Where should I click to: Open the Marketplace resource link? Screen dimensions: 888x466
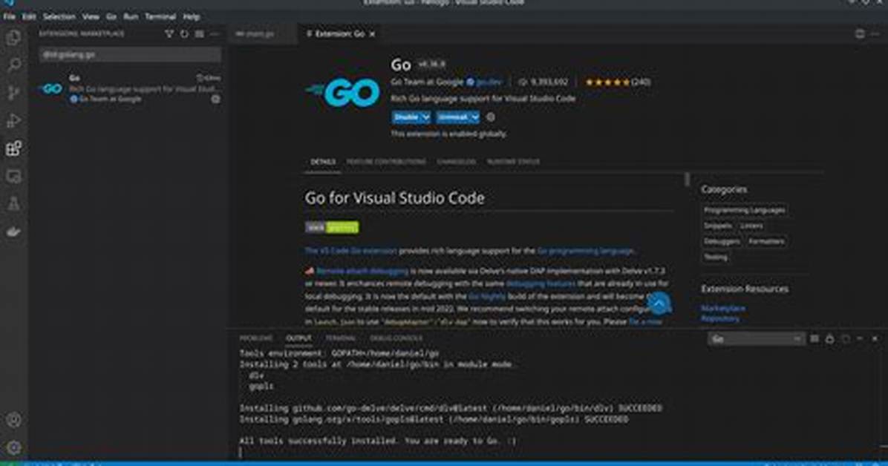click(x=722, y=308)
